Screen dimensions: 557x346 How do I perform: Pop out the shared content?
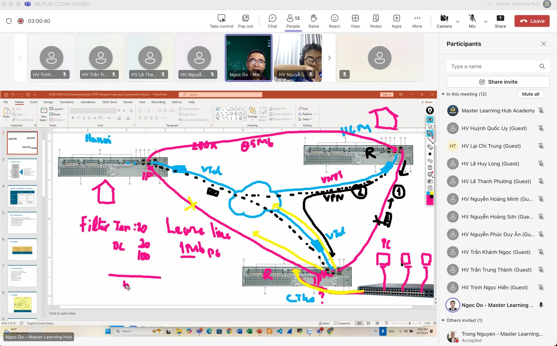[245, 21]
